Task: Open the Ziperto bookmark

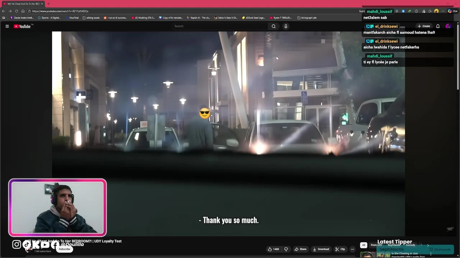Action: tap(49, 18)
